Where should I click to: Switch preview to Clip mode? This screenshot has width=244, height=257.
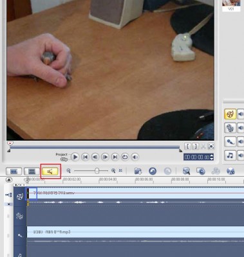point(64,159)
